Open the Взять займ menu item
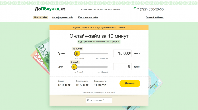Viewport: 198px width, 110px height. coord(41,17)
